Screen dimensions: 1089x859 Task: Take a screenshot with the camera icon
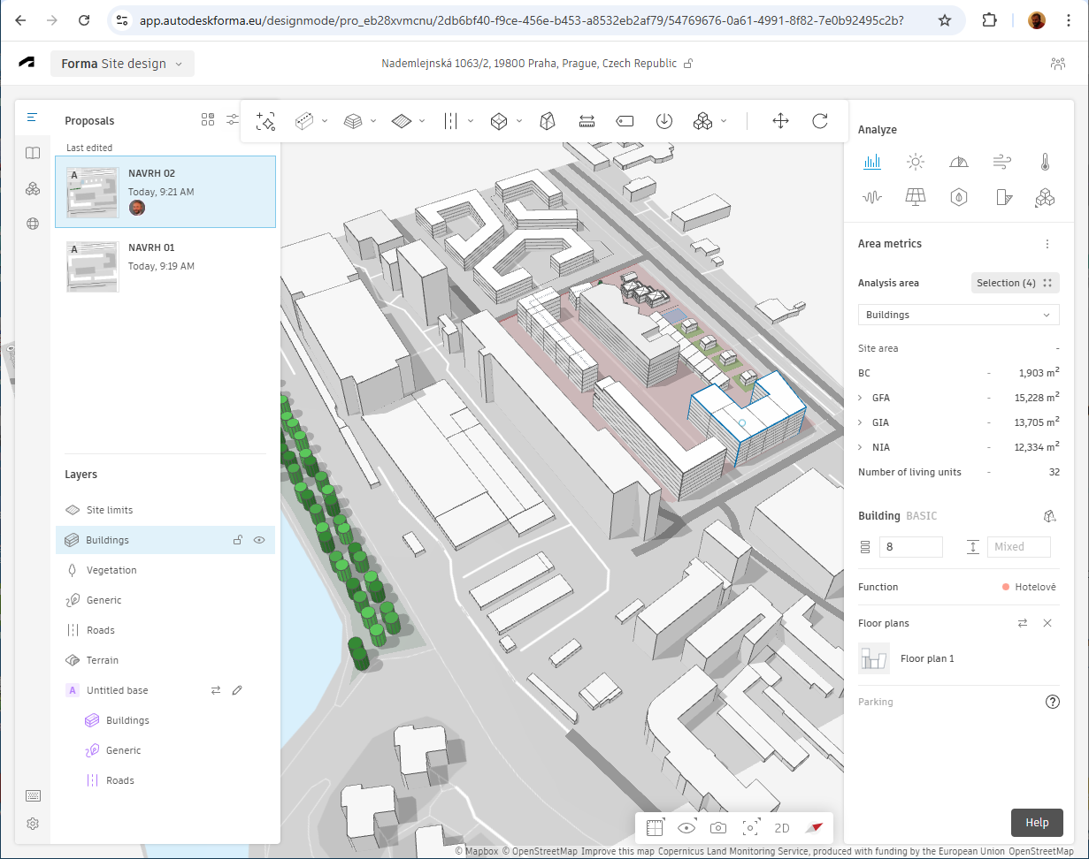point(718,828)
